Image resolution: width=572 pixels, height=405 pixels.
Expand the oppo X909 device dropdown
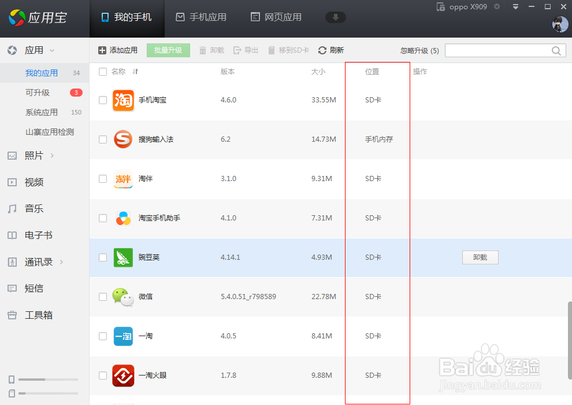click(x=497, y=6)
